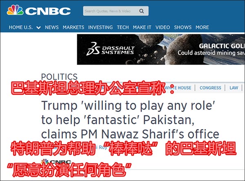245x181 pixels.
Task: Open the MARKETS menu
Action: click(x=73, y=27)
